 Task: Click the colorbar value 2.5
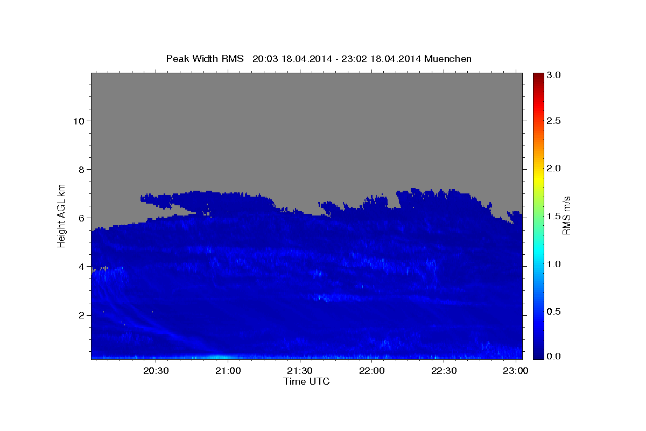tap(554, 121)
